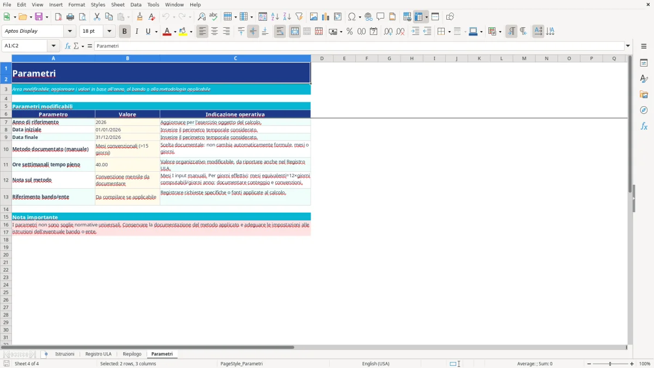Increase the indent
The width and height of the screenshot is (654, 368).
(x=415, y=32)
